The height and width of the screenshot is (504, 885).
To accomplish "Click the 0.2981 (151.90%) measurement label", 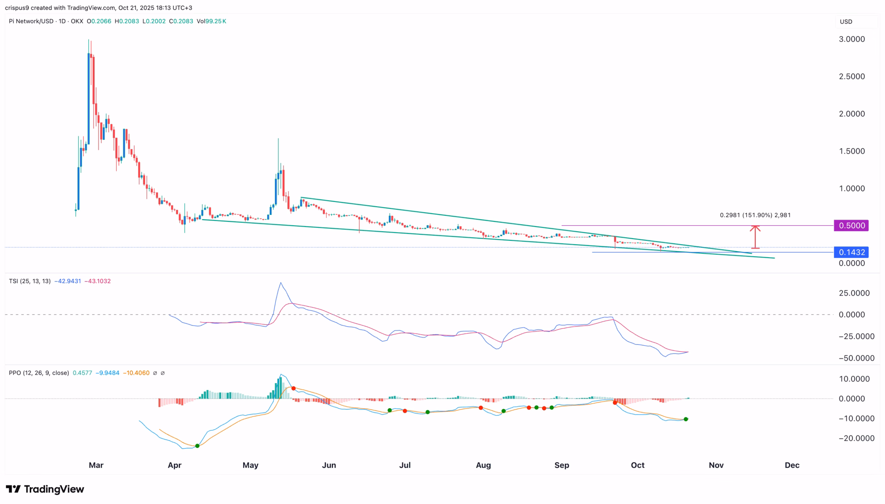I will pos(755,215).
